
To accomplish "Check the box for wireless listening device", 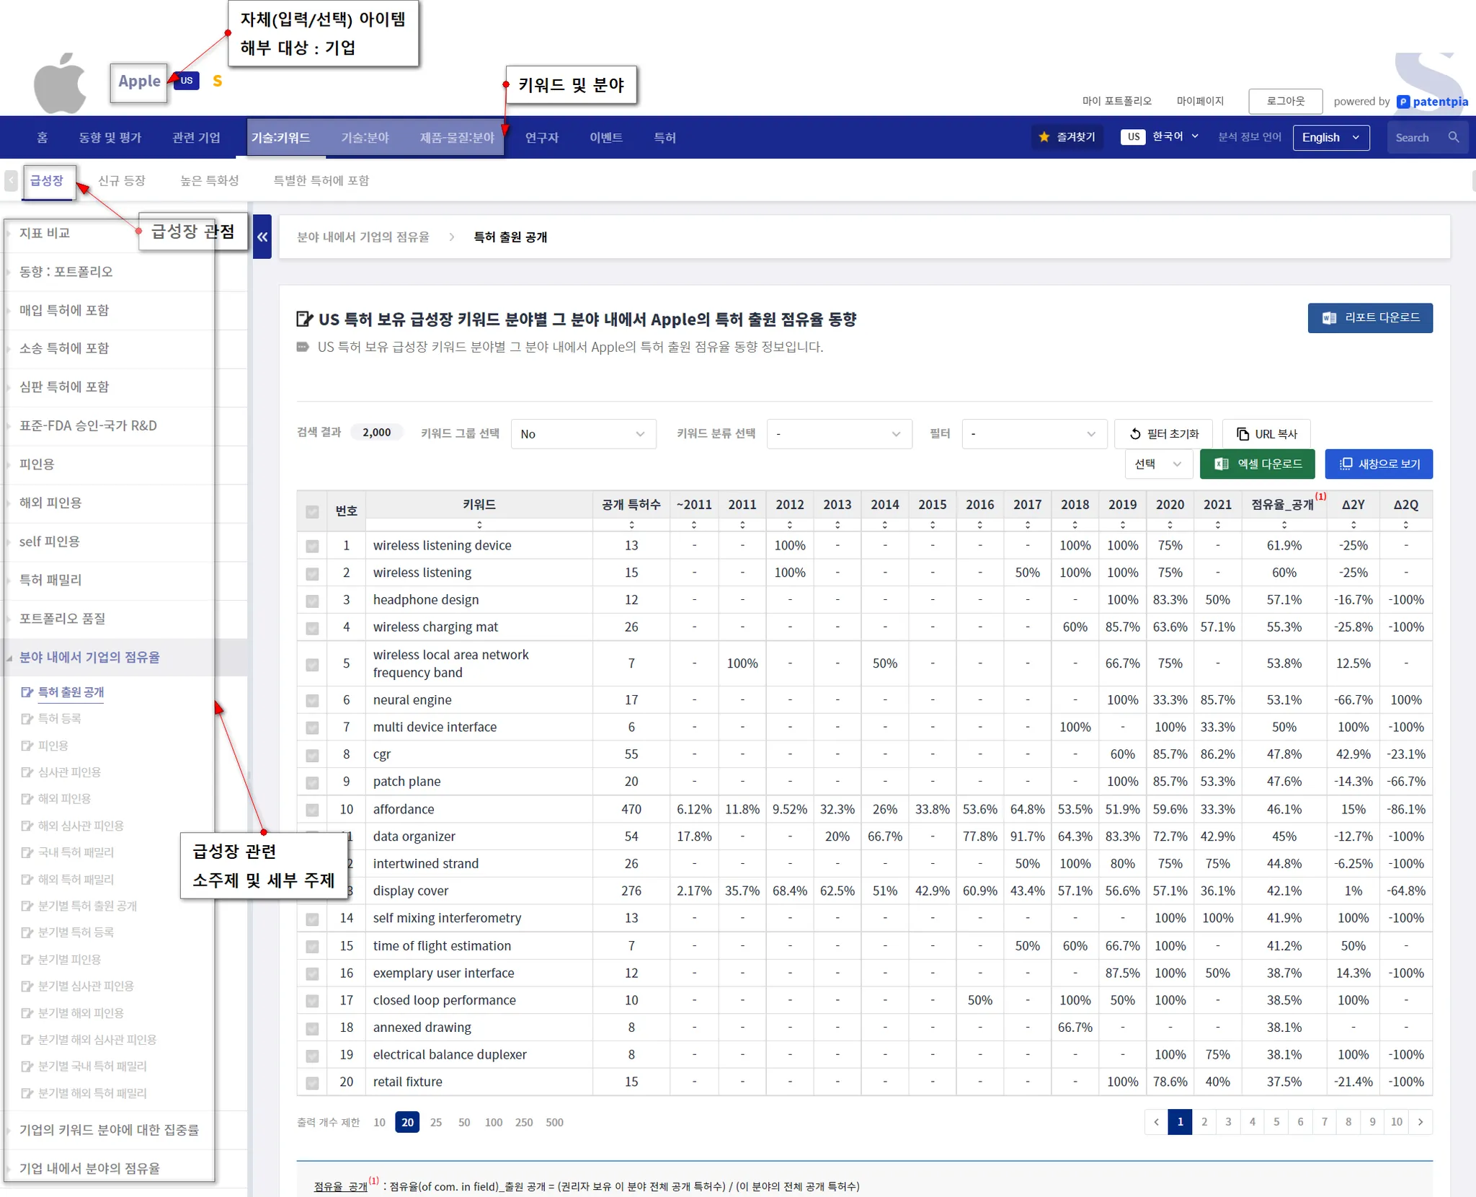I will pos(312,546).
